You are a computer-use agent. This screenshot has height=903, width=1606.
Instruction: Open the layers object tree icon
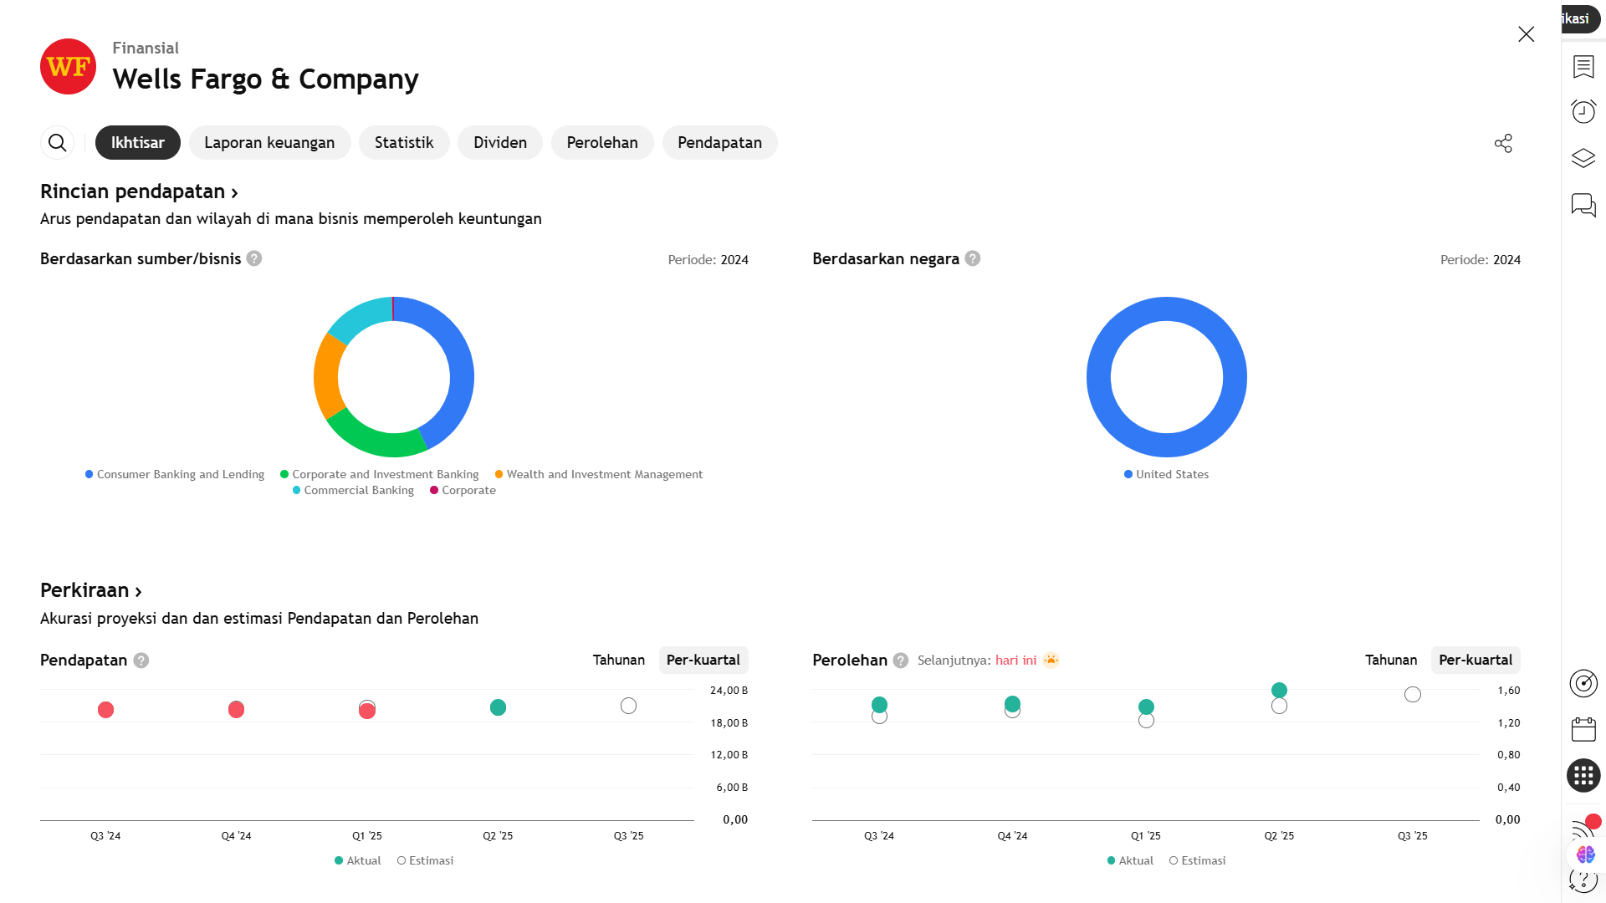pos(1583,158)
